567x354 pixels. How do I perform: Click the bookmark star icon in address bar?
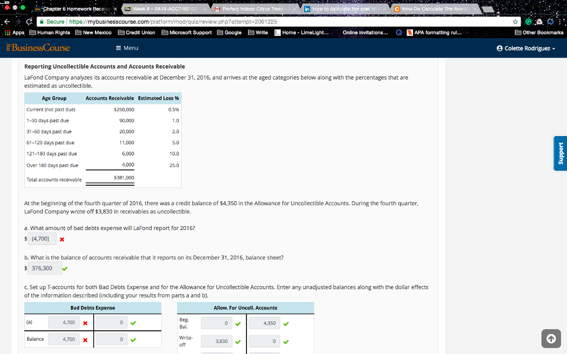(x=516, y=23)
